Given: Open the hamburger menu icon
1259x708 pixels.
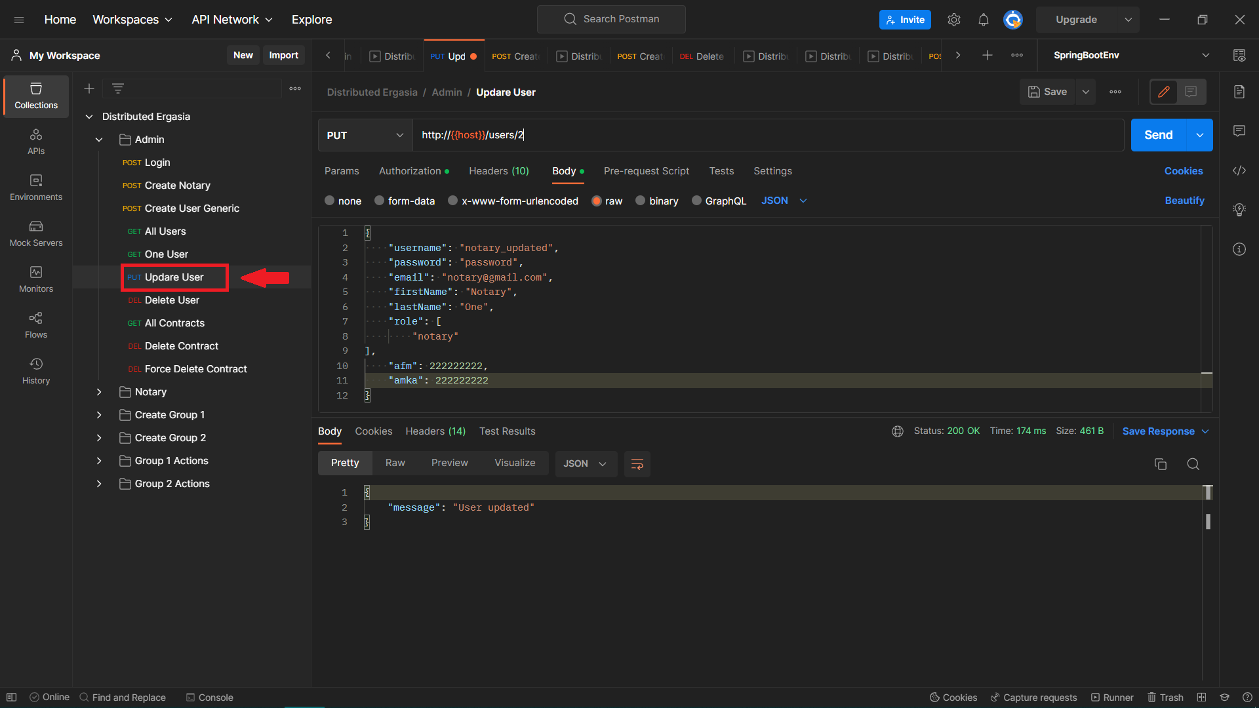Looking at the screenshot, I should (x=19, y=20).
